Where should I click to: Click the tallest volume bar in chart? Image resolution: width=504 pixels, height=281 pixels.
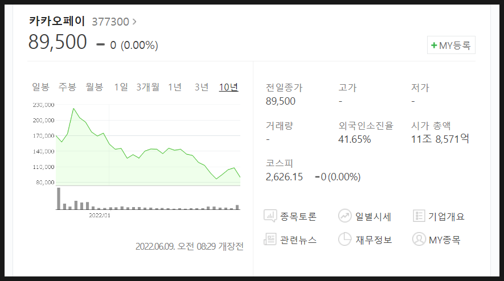[59, 199]
